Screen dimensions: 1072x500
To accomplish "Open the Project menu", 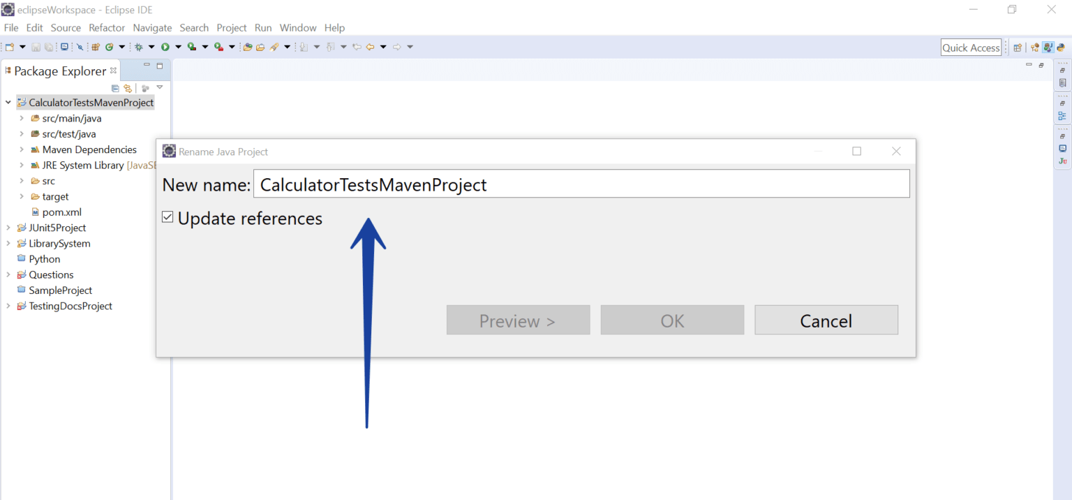I will [x=231, y=28].
